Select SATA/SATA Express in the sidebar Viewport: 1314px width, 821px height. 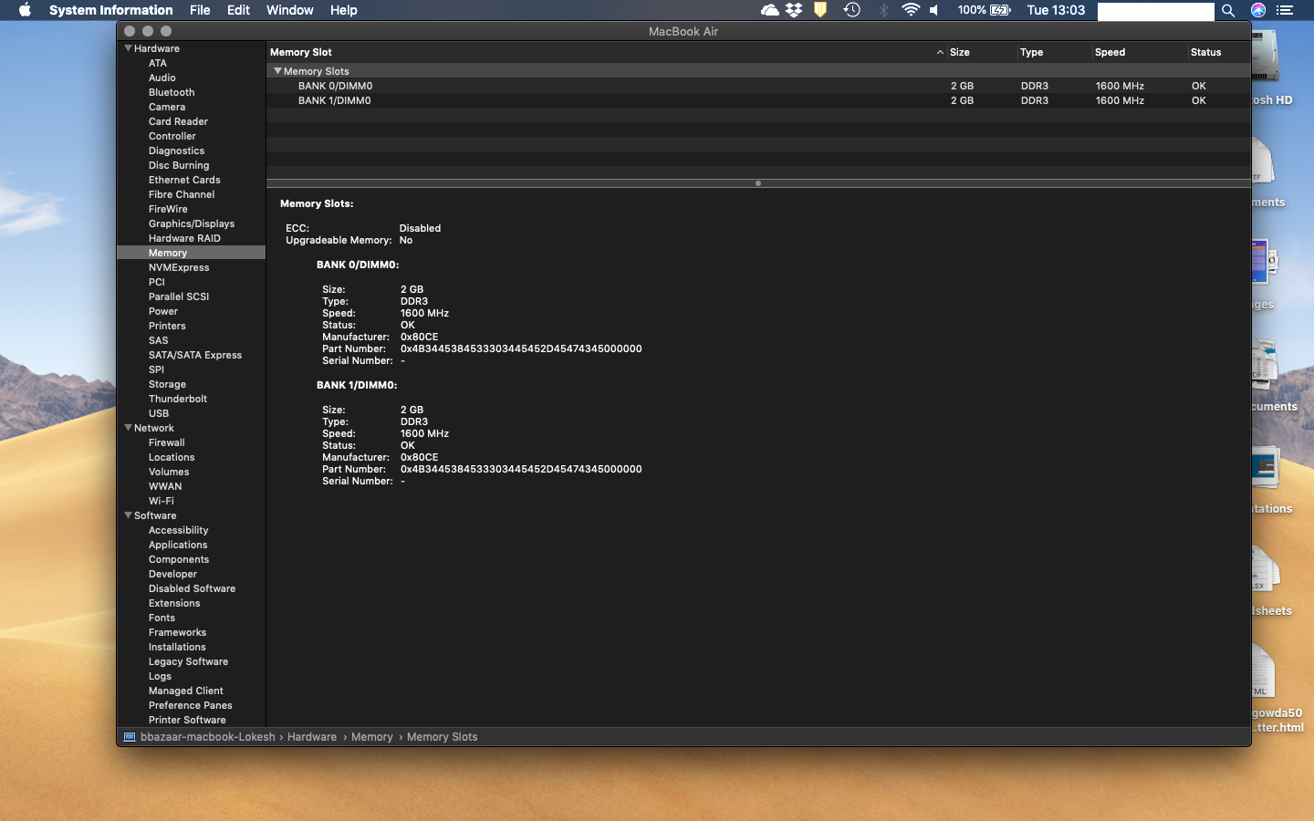[x=195, y=355]
